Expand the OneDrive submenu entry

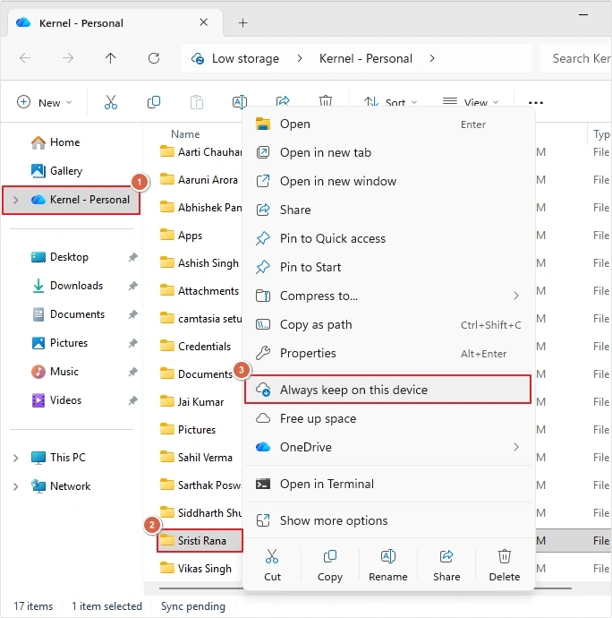(x=388, y=447)
